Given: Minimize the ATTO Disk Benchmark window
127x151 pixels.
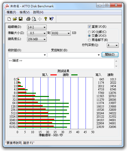Looking at the screenshot, I should (x=100, y=5).
